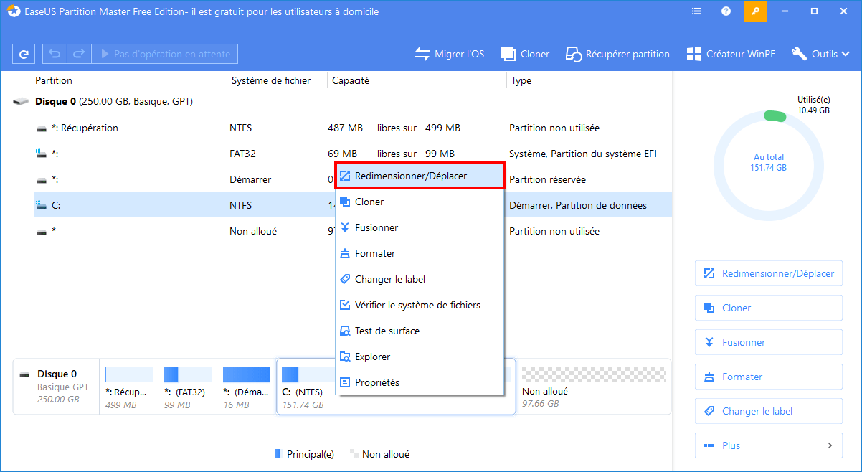This screenshot has height=472, width=862.
Task: Open the help question mark icon
Action: click(x=726, y=11)
